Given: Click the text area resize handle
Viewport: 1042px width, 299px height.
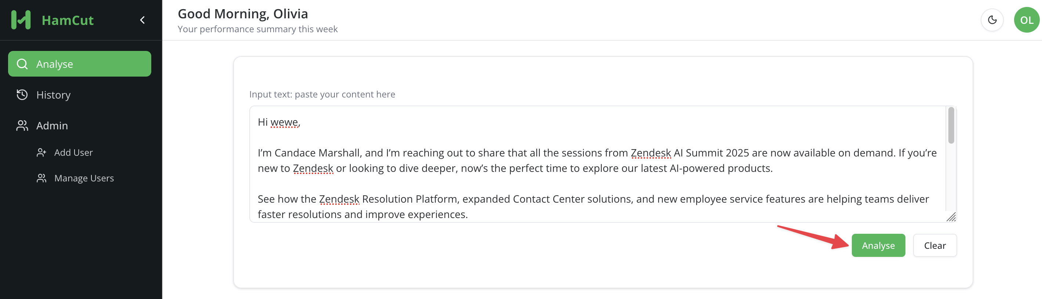Looking at the screenshot, I should click(x=951, y=217).
